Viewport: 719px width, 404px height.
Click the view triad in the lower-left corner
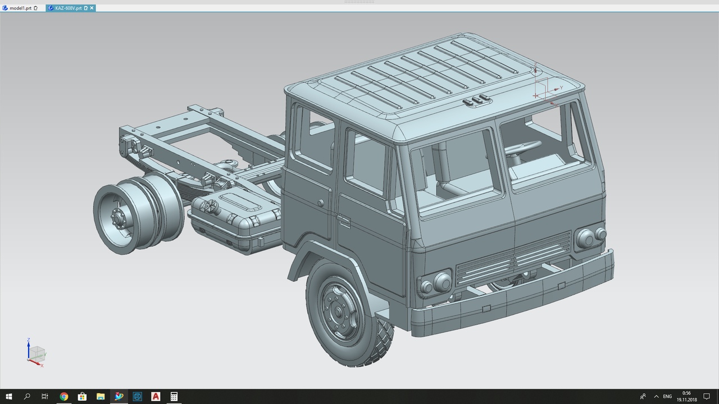pos(36,352)
